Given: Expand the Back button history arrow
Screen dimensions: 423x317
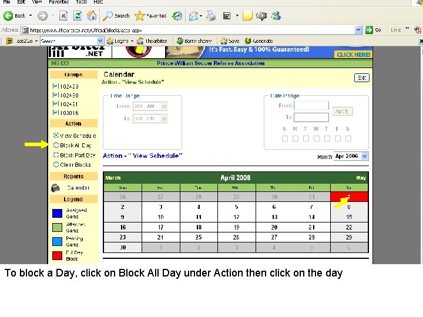Looking at the screenshot, I should 31,16.
